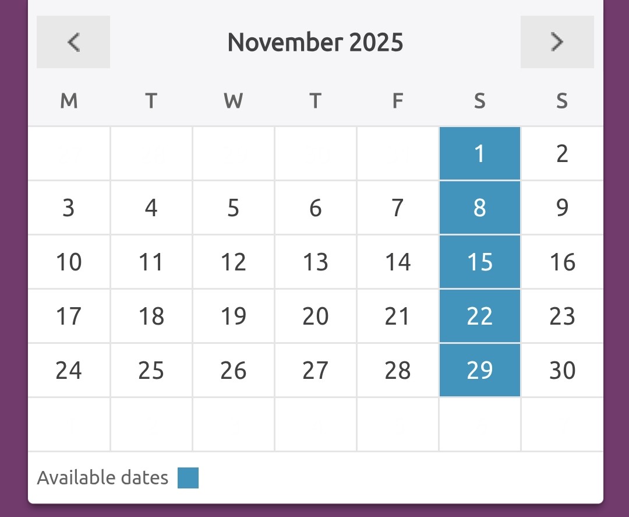
Task: Click Wednesday November 5
Action: tap(234, 208)
